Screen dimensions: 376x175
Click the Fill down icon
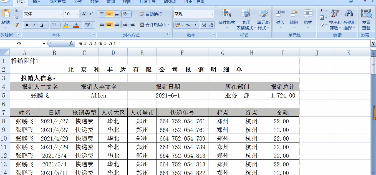(322, 17)
